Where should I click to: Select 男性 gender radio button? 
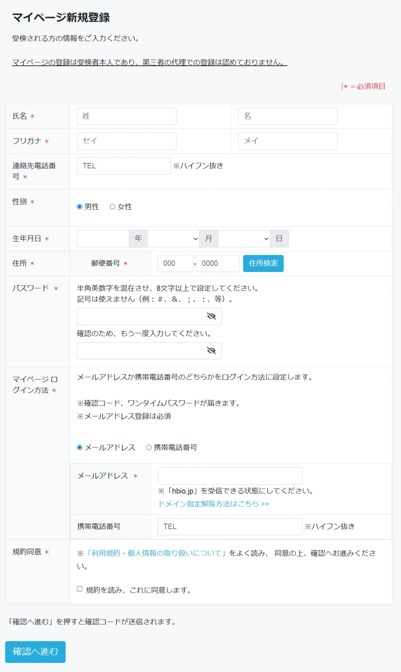(x=80, y=207)
